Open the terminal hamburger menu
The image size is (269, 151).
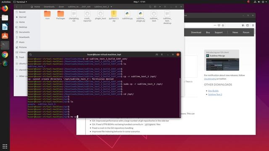tap(162, 55)
